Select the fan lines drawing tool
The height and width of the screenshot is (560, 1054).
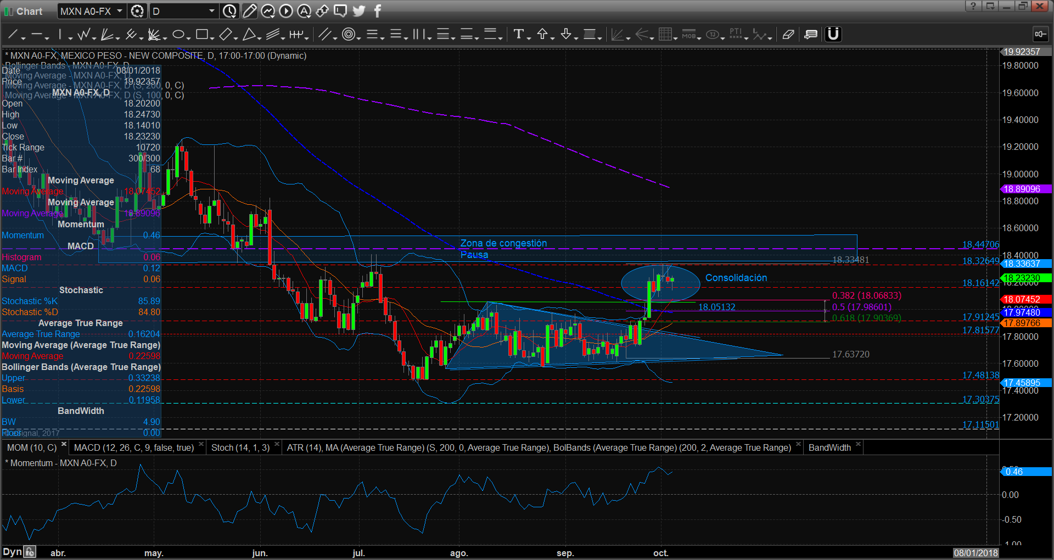(107, 35)
